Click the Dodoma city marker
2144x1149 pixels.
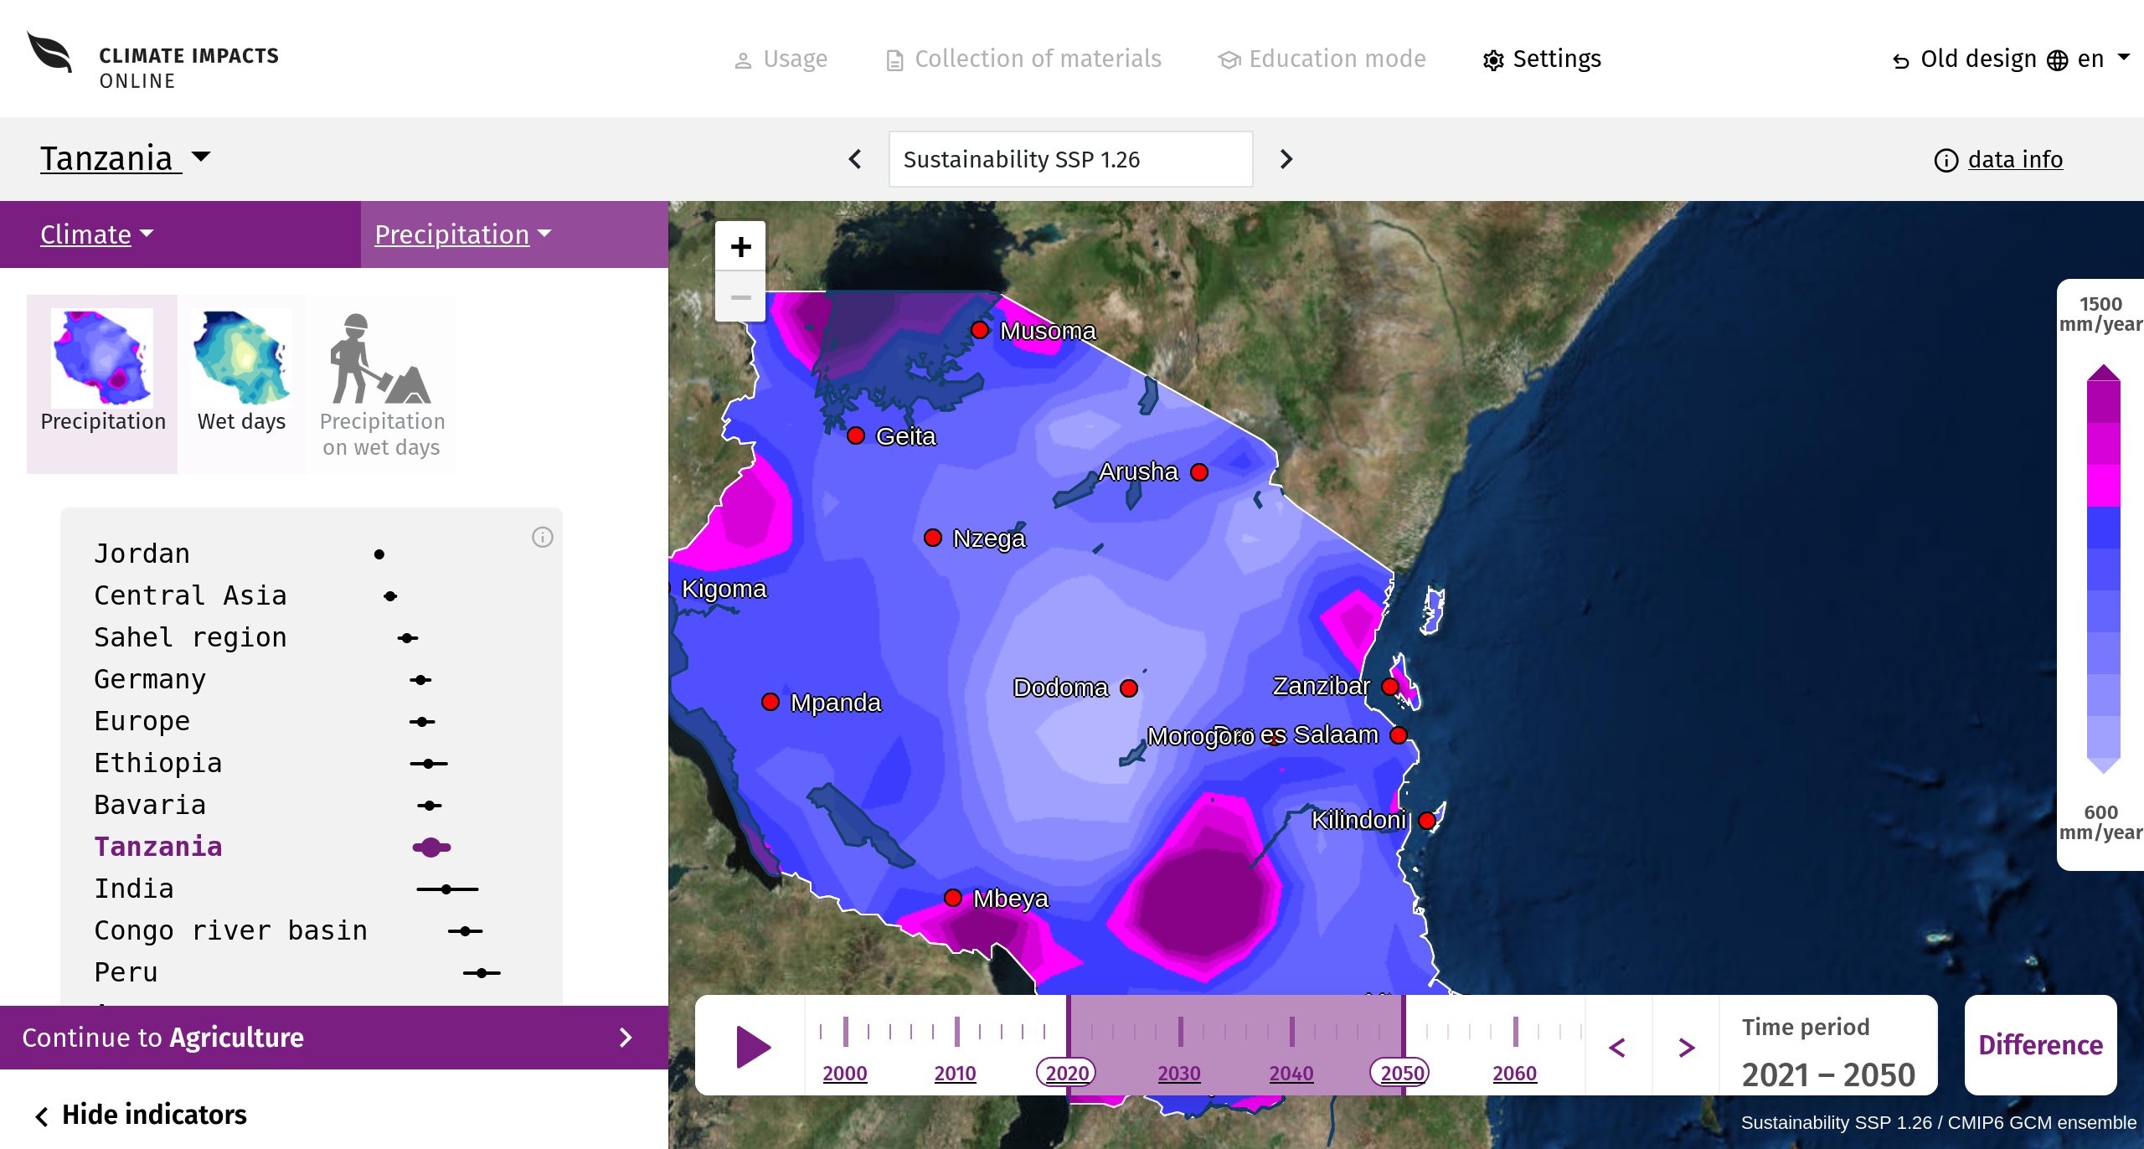click(1129, 688)
